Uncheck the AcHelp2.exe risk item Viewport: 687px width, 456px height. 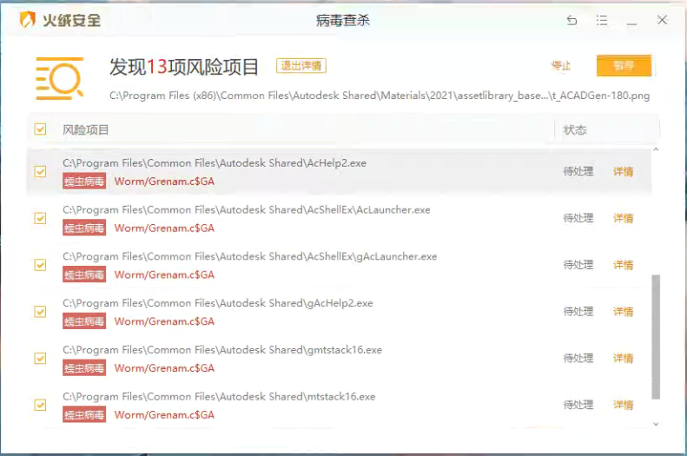pyautogui.click(x=40, y=171)
